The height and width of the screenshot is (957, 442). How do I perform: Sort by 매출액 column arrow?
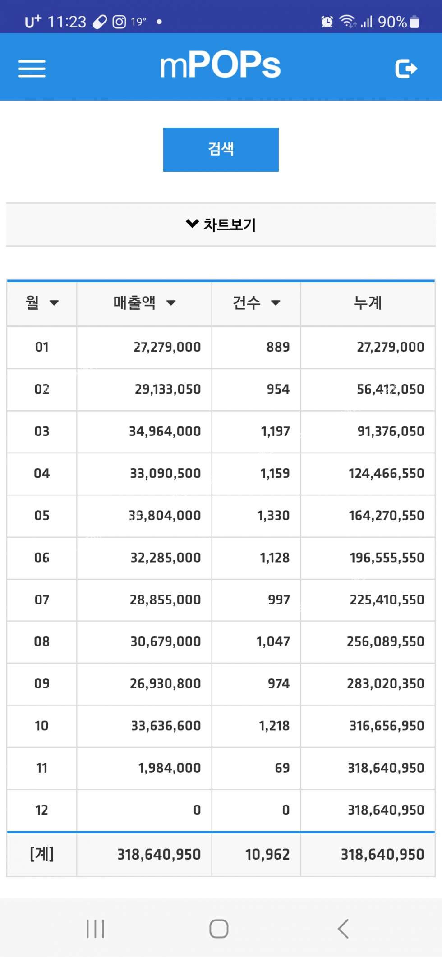coord(171,303)
